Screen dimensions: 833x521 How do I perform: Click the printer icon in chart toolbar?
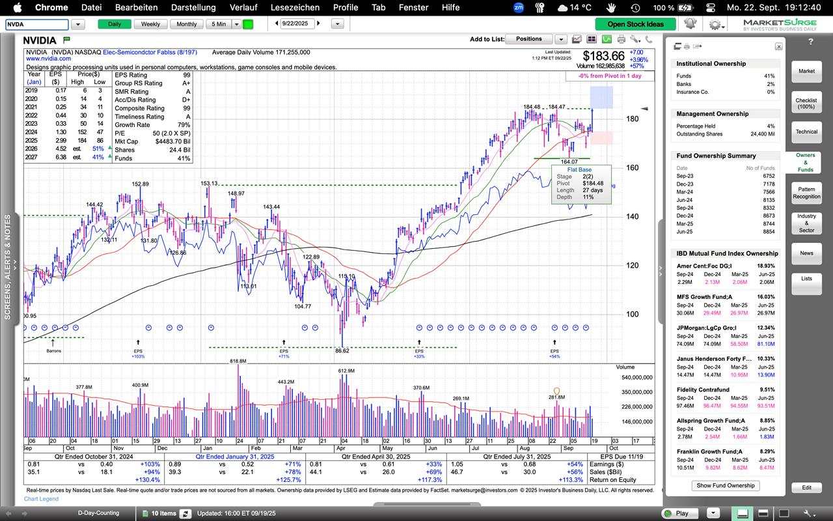pyautogui.click(x=621, y=39)
